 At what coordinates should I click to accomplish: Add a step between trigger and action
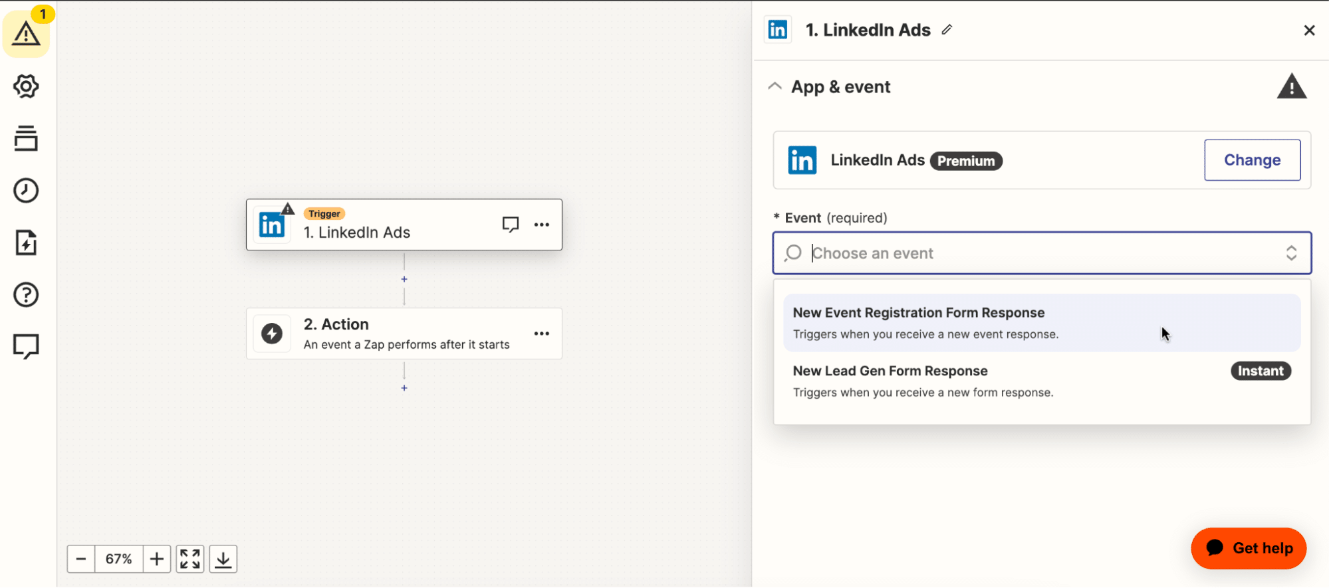tap(404, 279)
